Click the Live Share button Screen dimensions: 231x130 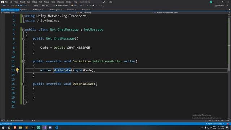click(219, 6)
